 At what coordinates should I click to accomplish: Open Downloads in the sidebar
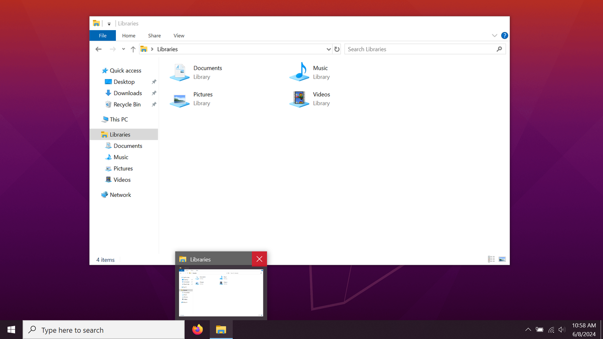point(128,93)
